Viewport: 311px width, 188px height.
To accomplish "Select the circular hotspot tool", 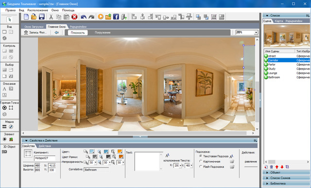I will [x=4, y=108].
